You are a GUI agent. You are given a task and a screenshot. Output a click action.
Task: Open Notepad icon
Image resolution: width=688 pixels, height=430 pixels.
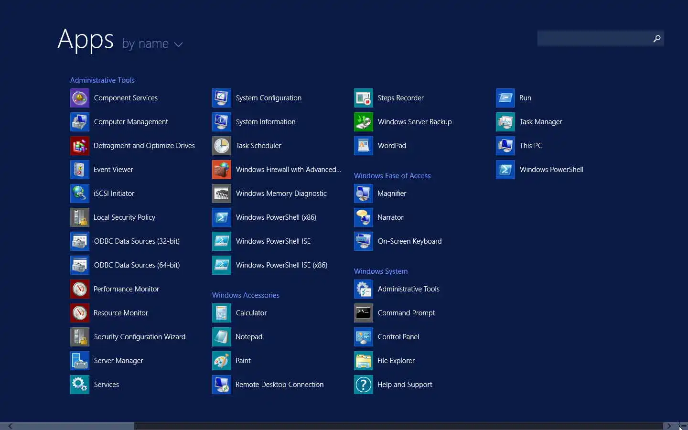pyautogui.click(x=221, y=337)
